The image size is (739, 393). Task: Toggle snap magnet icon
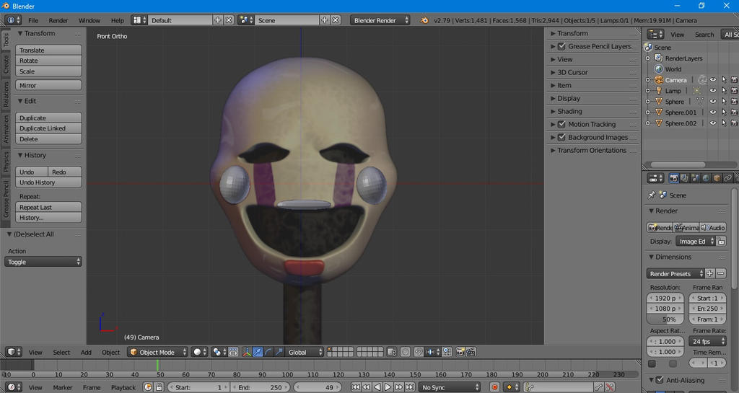point(419,352)
